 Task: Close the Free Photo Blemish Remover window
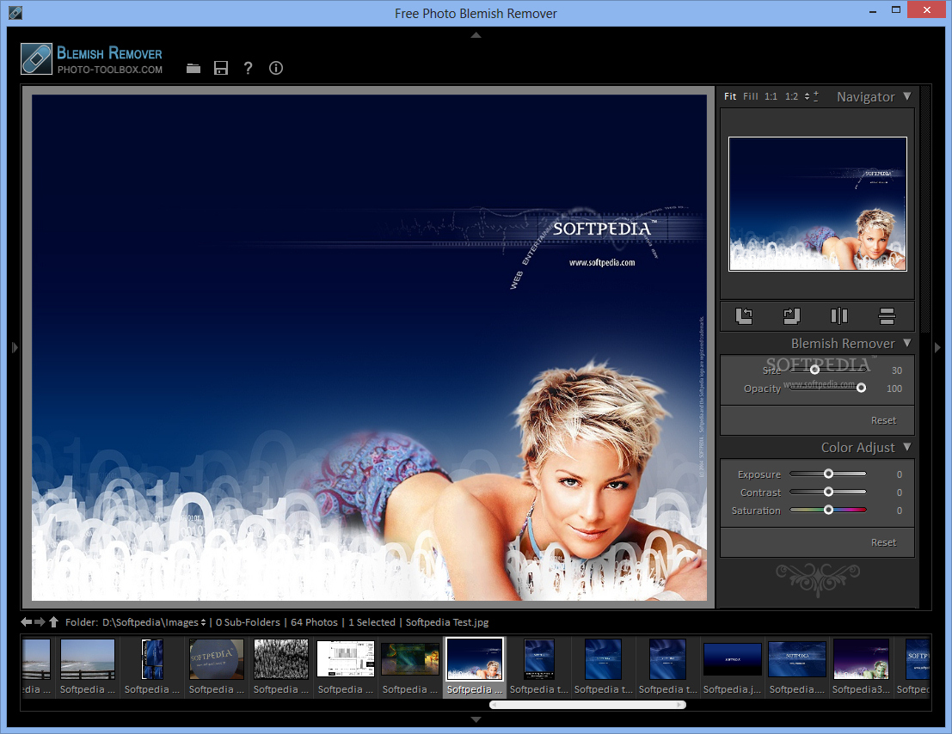[x=926, y=9]
